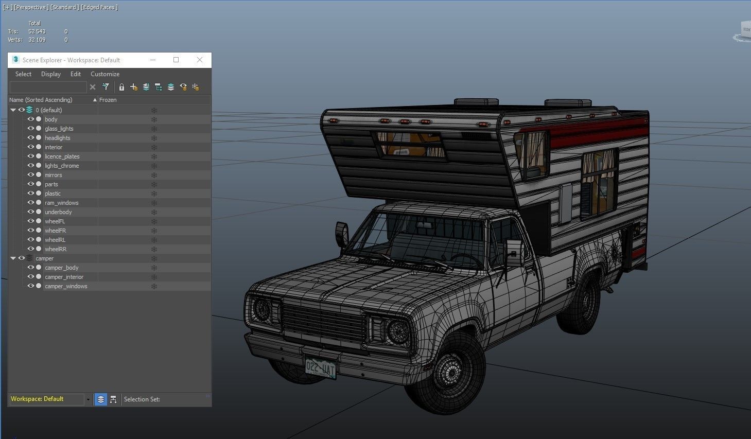The width and height of the screenshot is (751, 439).
Task: Click the camper layer stack icon
Action: tap(29, 258)
